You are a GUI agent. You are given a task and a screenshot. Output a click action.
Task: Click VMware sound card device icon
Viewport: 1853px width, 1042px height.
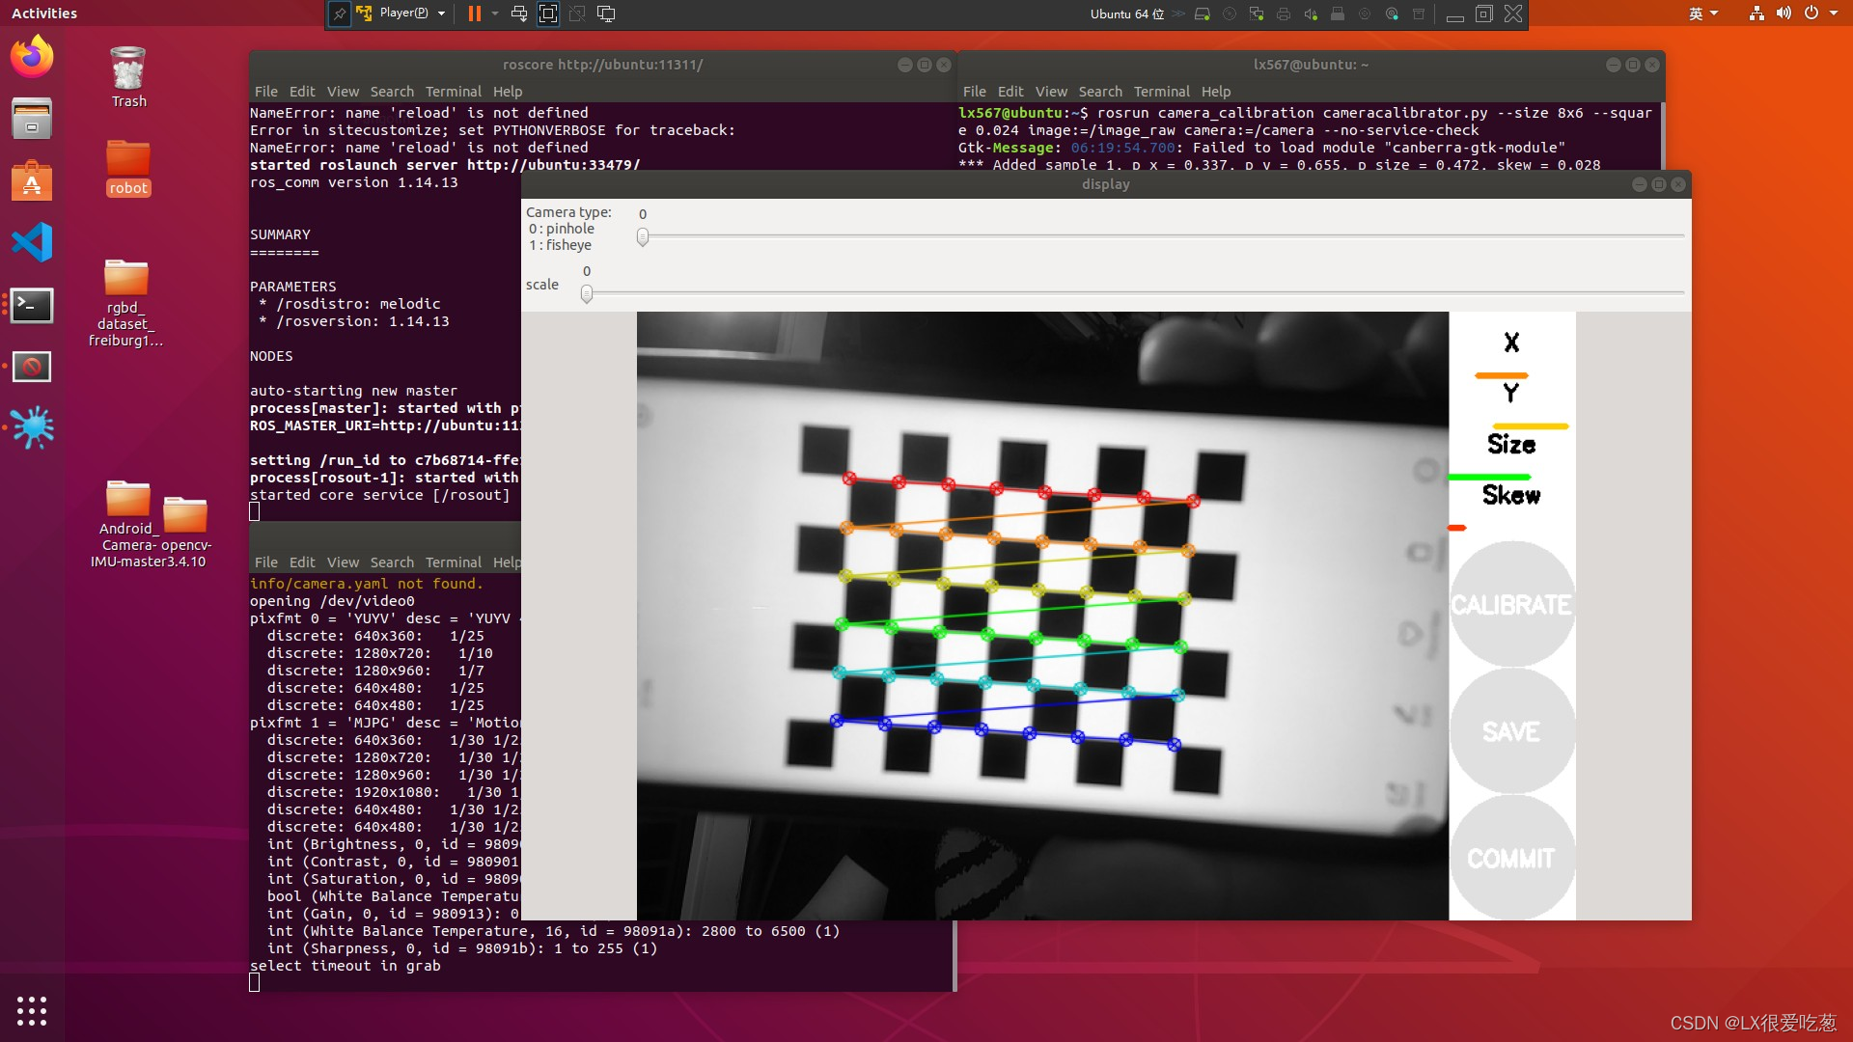coord(1311,14)
